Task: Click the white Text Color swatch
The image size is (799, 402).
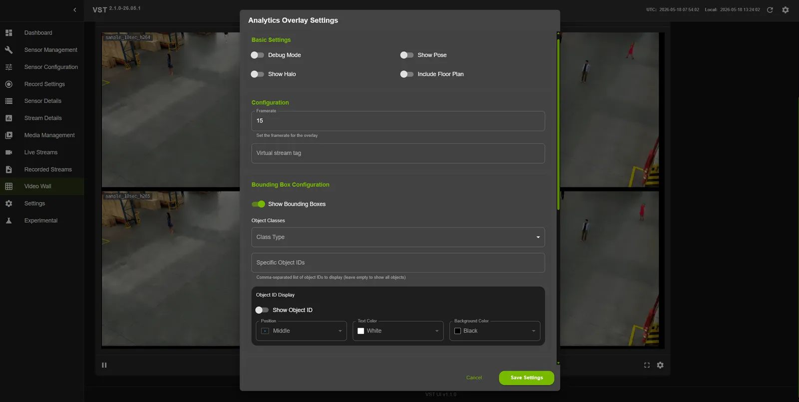Action: point(361,331)
